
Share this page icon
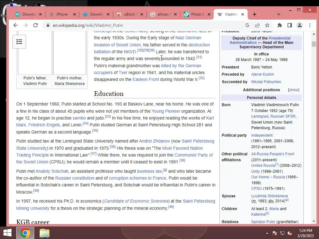pos(257,25)
